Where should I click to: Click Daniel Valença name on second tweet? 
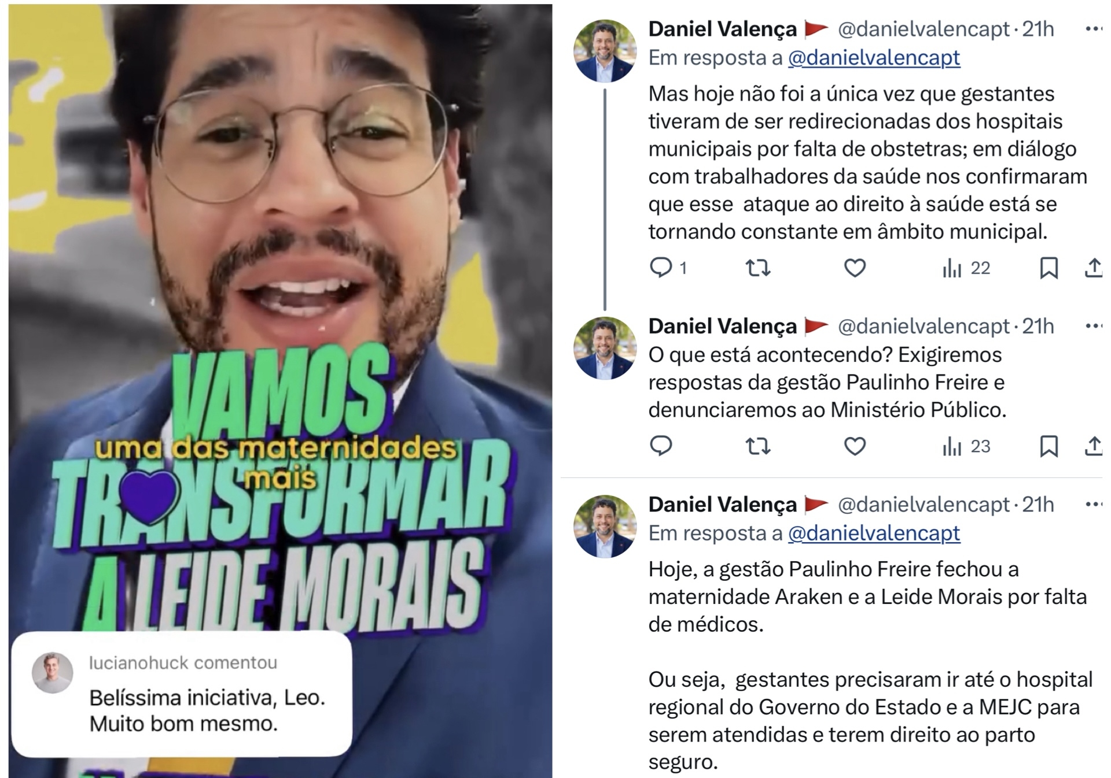[x=722, y=326]
